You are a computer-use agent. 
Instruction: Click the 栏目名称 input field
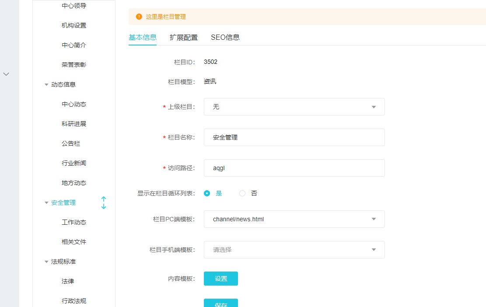coord(294,137)
